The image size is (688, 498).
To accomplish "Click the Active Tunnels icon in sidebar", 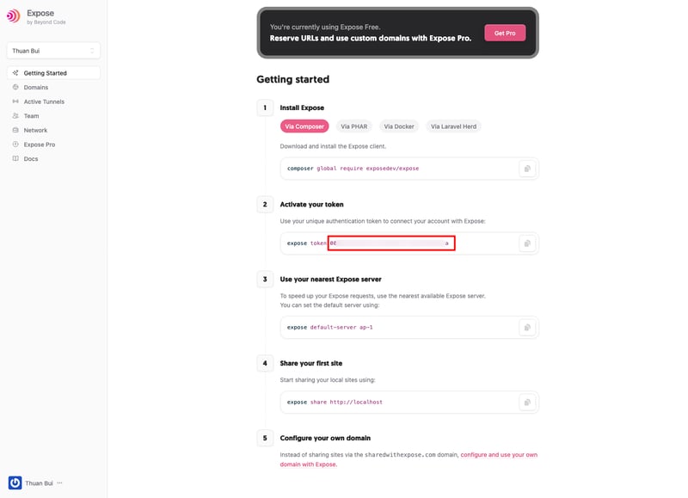I will (15, 101).
